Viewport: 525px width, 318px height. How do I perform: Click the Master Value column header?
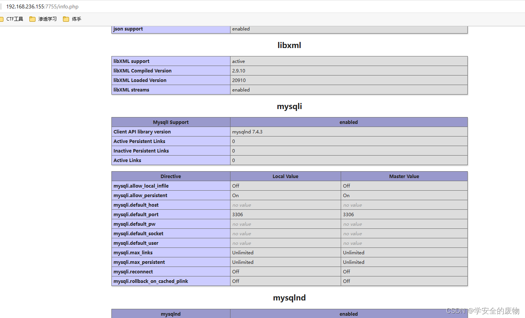[404, 176]
